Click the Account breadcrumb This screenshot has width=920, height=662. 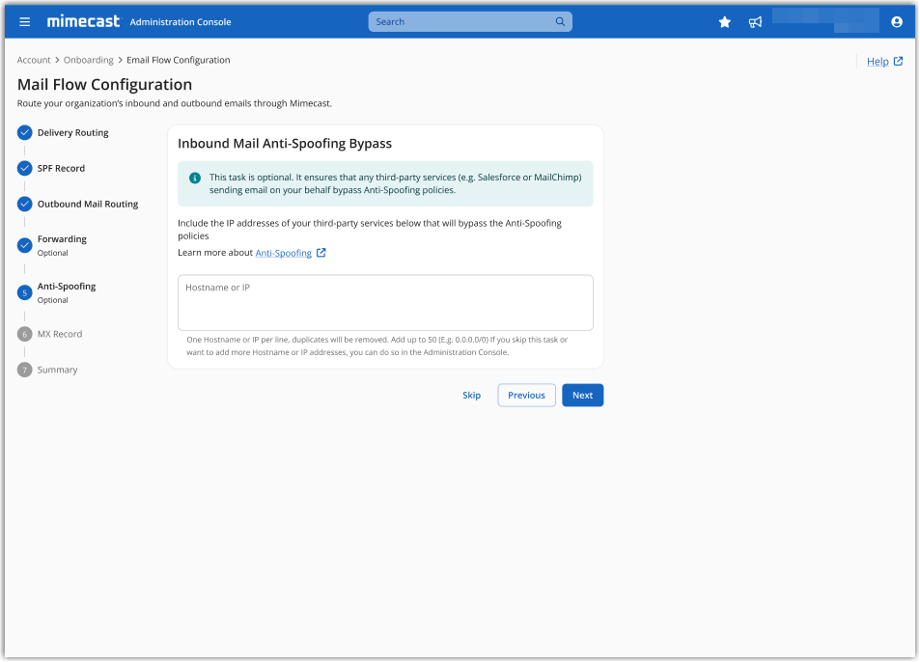pos(34,60)
